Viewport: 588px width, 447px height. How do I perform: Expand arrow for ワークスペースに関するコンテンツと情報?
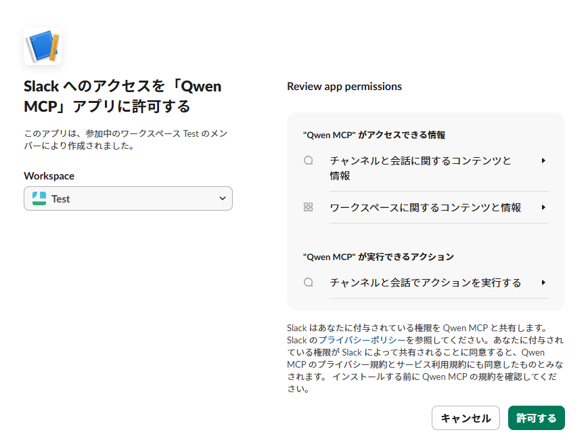click(543, 207)
